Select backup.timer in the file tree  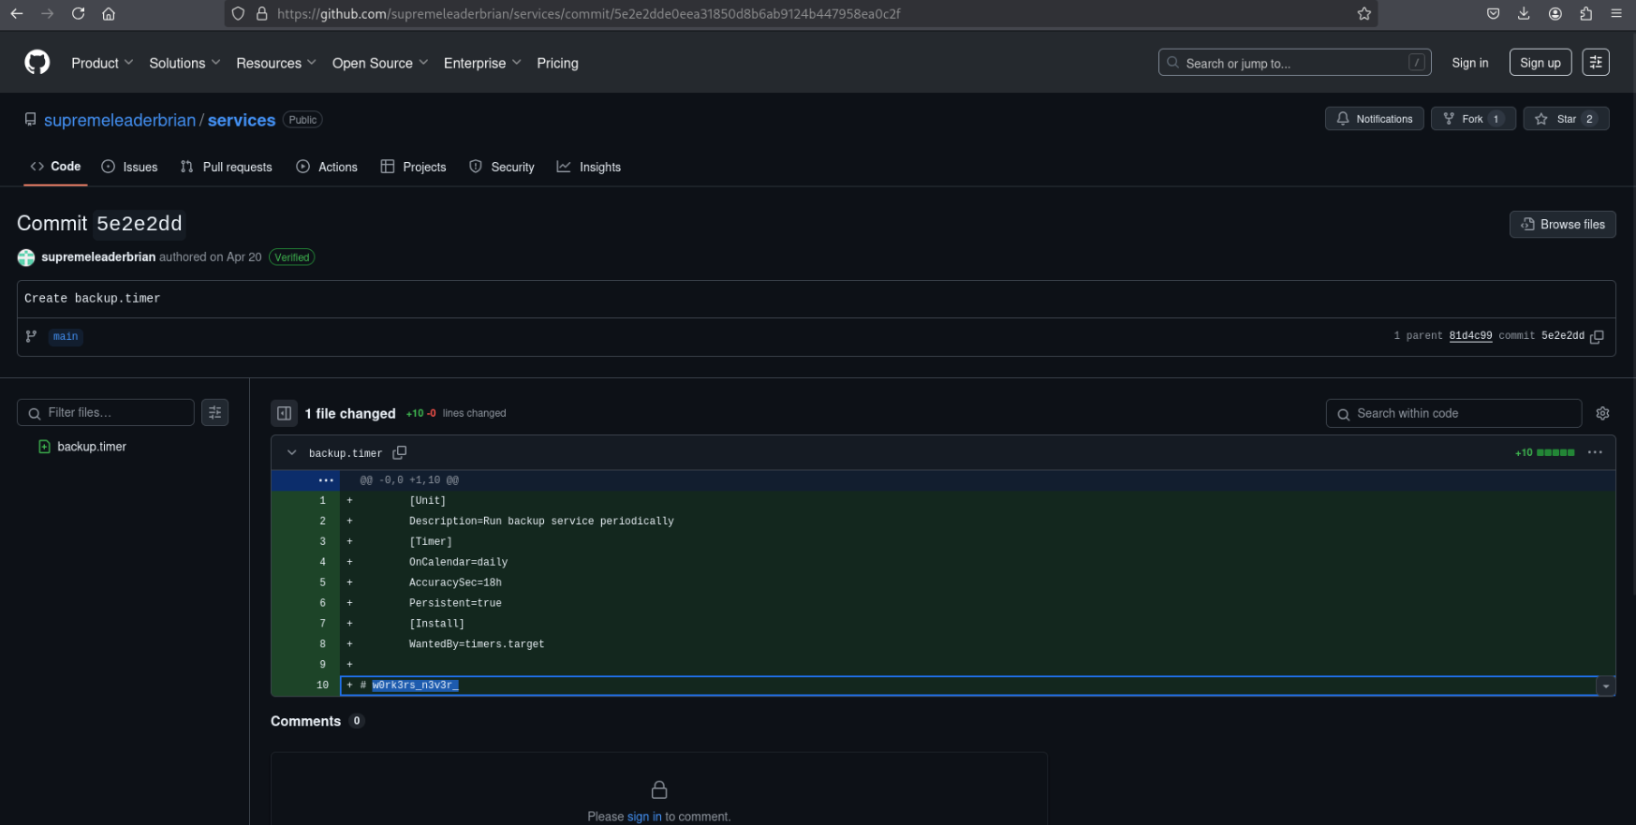point(92,447)
